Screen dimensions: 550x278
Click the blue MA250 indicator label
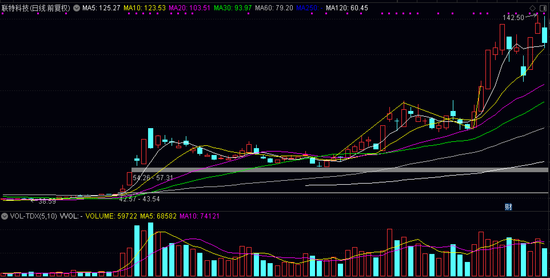click(x=309, y=8)
